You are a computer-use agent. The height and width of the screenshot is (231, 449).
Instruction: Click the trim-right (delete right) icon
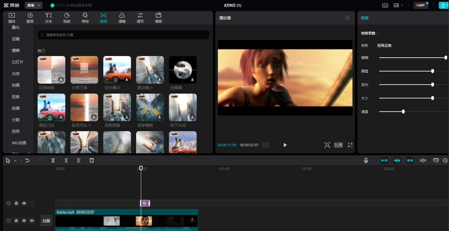pos(79,160)
